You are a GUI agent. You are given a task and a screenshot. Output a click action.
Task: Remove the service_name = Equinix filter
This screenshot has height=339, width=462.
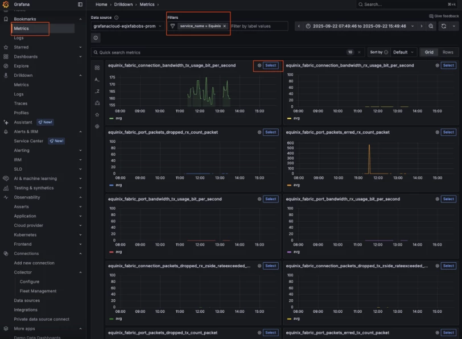[x=225, y=26]
